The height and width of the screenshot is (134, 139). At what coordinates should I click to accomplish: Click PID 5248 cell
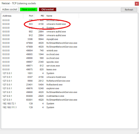click(41, 88)
